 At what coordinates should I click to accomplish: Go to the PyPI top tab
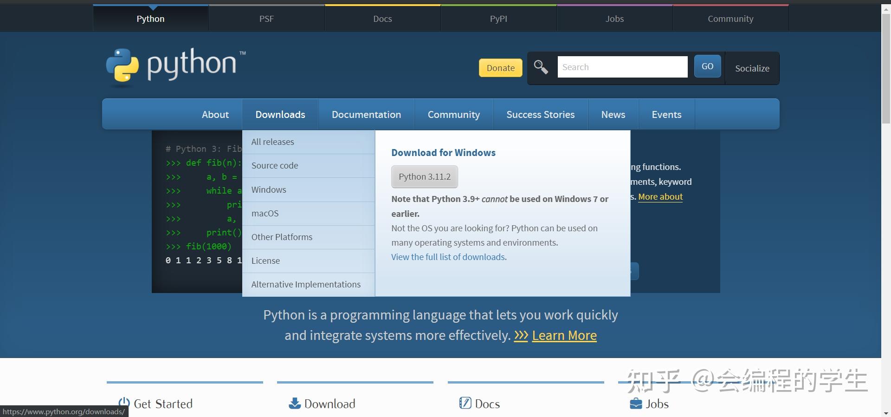[498, 19]
